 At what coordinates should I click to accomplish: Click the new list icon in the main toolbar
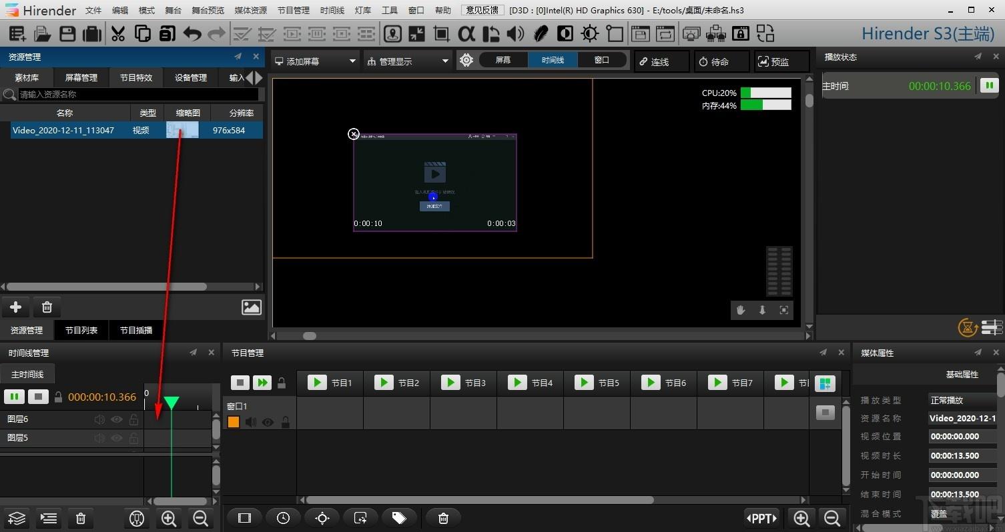click(17, 33)
